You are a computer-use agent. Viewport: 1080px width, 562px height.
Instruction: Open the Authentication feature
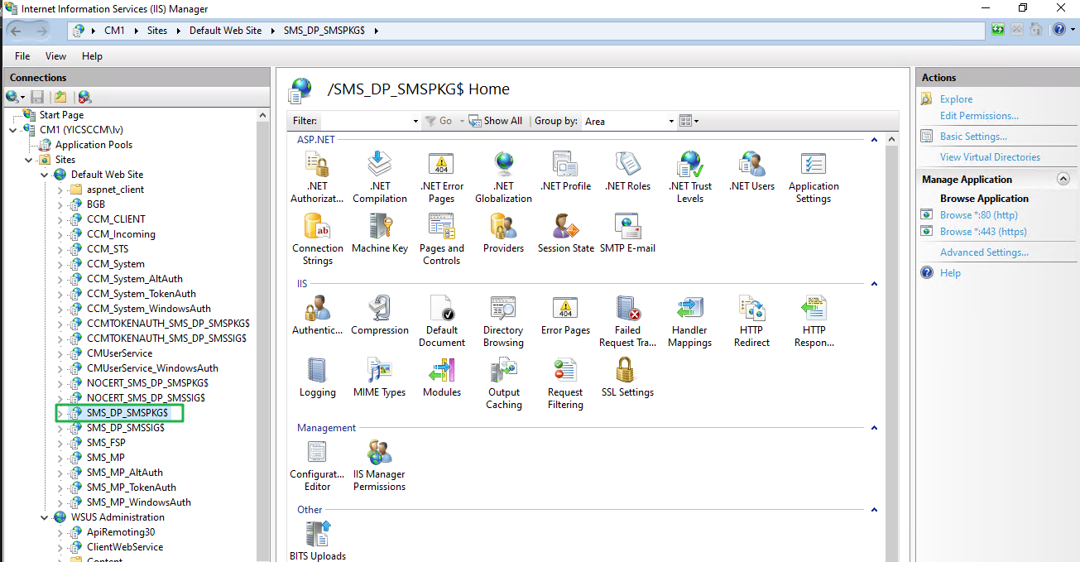coord(317,315)
